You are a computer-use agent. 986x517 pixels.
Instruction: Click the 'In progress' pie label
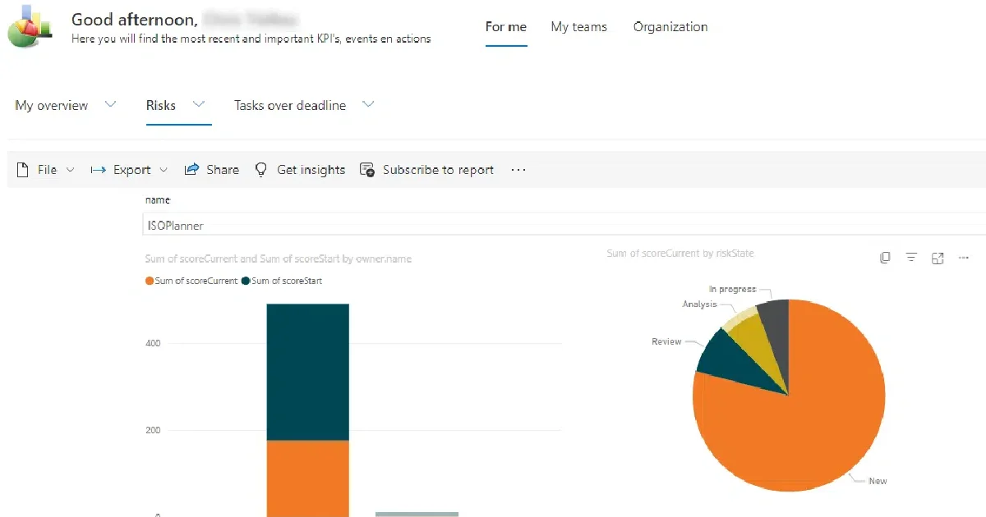(732, 290)
